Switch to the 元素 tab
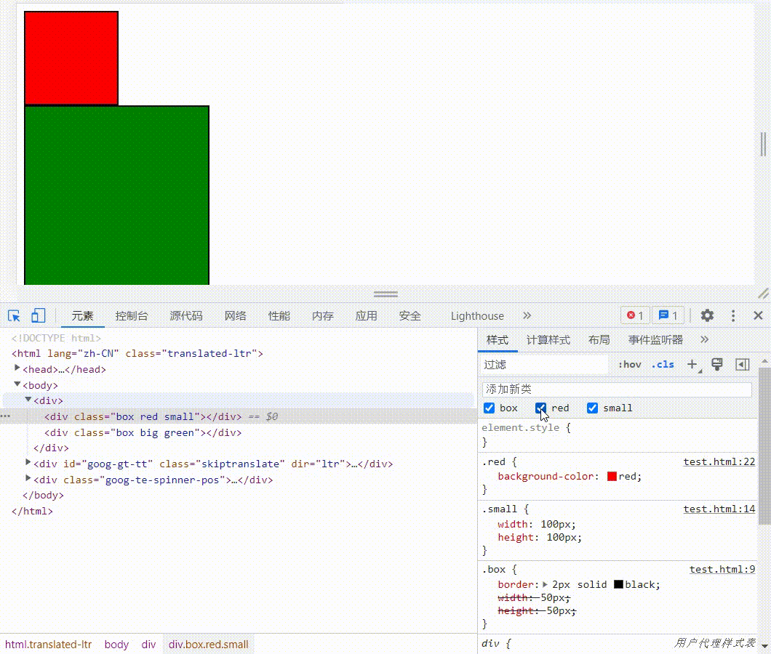Image resolution: width=771 pixels, height=654 pixels. click(83, 315)
